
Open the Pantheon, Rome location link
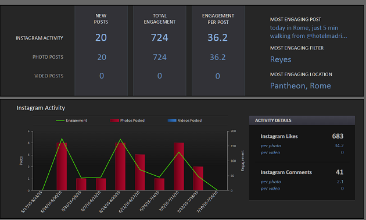tap(300, 86)
